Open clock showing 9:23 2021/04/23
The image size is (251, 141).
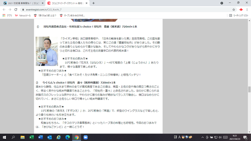point(235,137)
